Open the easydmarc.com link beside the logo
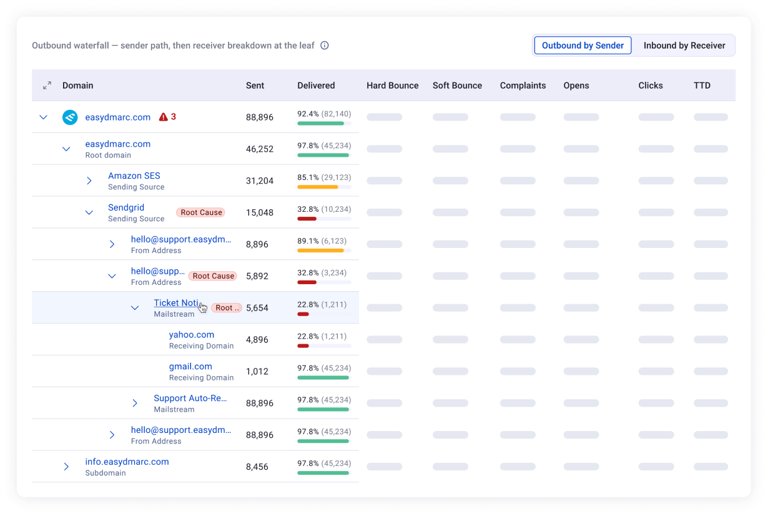The height and width of the screenshot is (516, 768). coord(118,117)
